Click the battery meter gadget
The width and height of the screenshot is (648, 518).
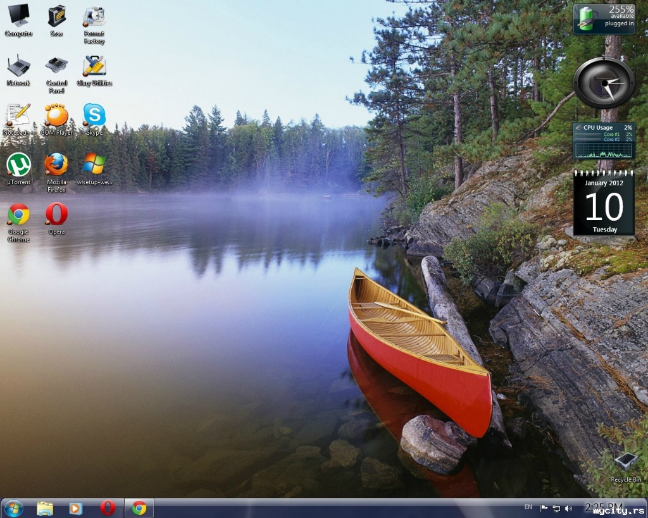(604, 19)
